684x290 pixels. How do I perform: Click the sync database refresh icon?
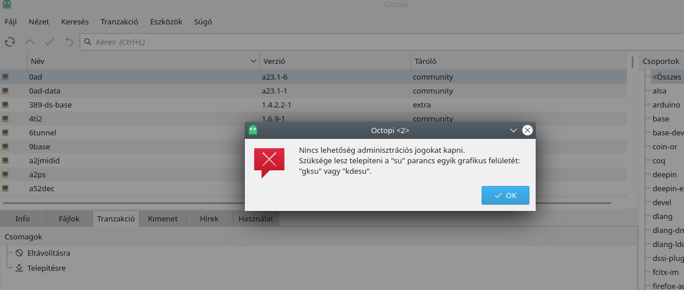(x=9, y=42)
